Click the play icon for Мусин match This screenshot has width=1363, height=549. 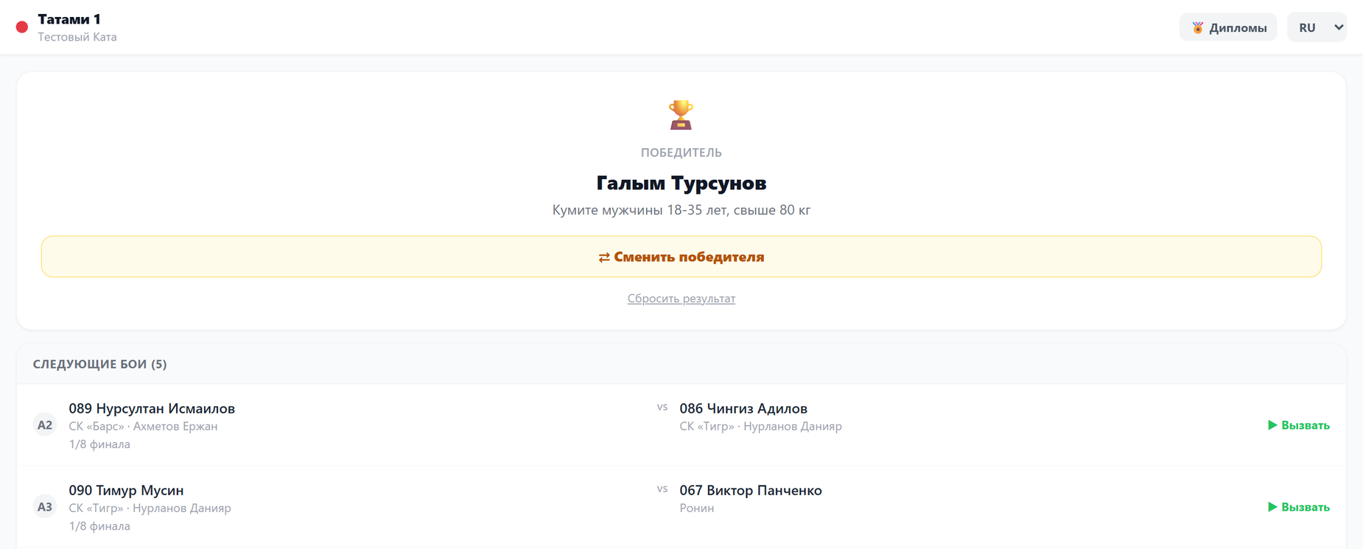coord(1272,507)
